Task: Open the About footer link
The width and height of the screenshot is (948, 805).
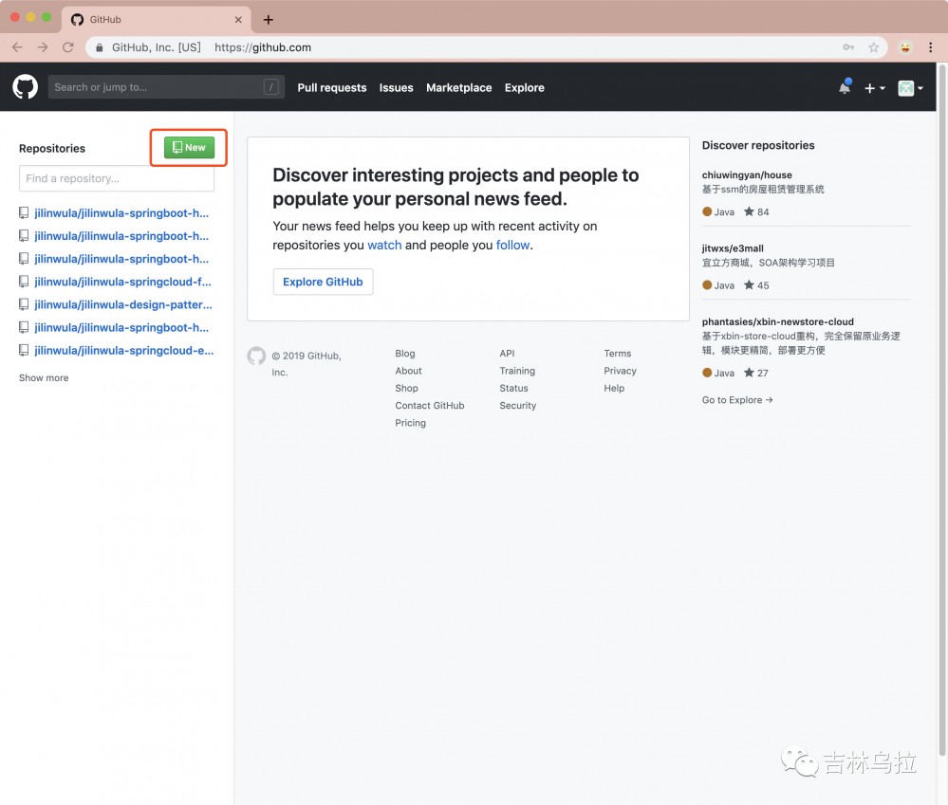Action: click(409, 371)
